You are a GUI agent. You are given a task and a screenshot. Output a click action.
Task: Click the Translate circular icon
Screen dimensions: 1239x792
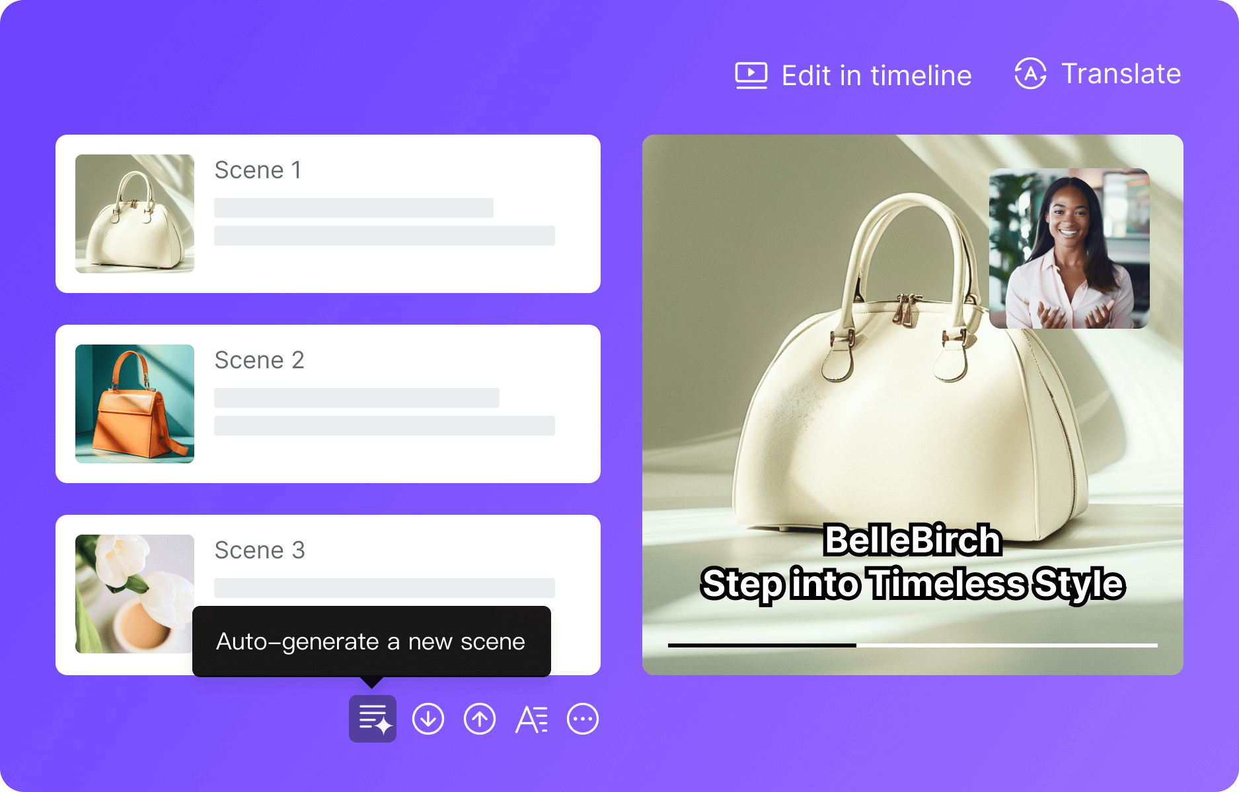(1030, 73)
